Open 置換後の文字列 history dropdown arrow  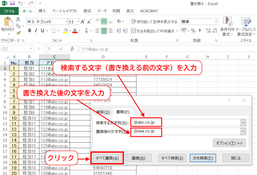[x=243, y=131]
